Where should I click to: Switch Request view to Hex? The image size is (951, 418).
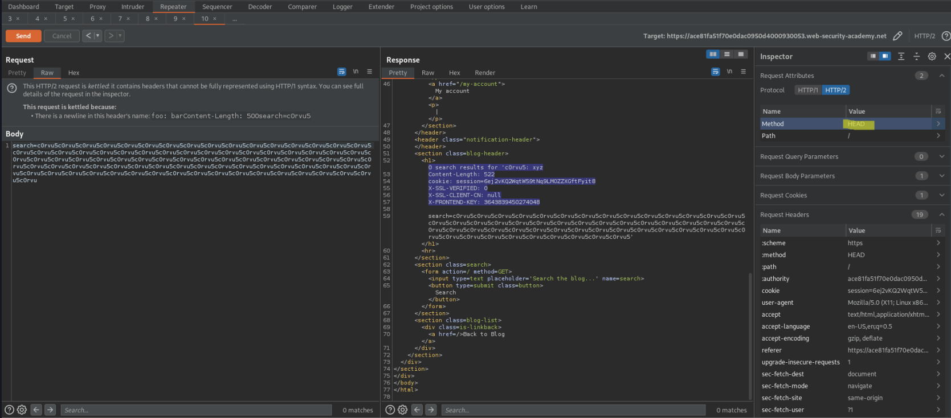[x=74, y=73]
